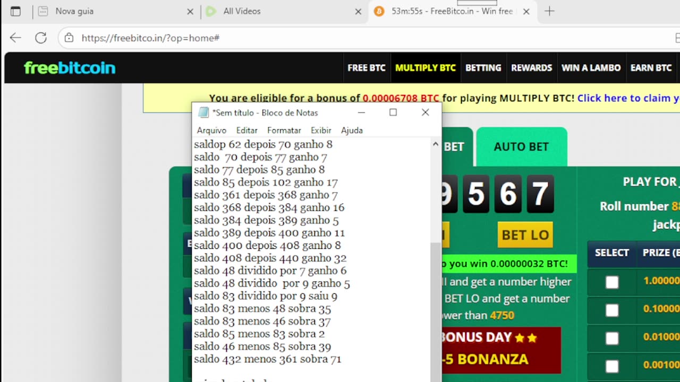This screenshot has width=680, height=382.
Task: Open EARN BTC section
Action: point(651,68)
